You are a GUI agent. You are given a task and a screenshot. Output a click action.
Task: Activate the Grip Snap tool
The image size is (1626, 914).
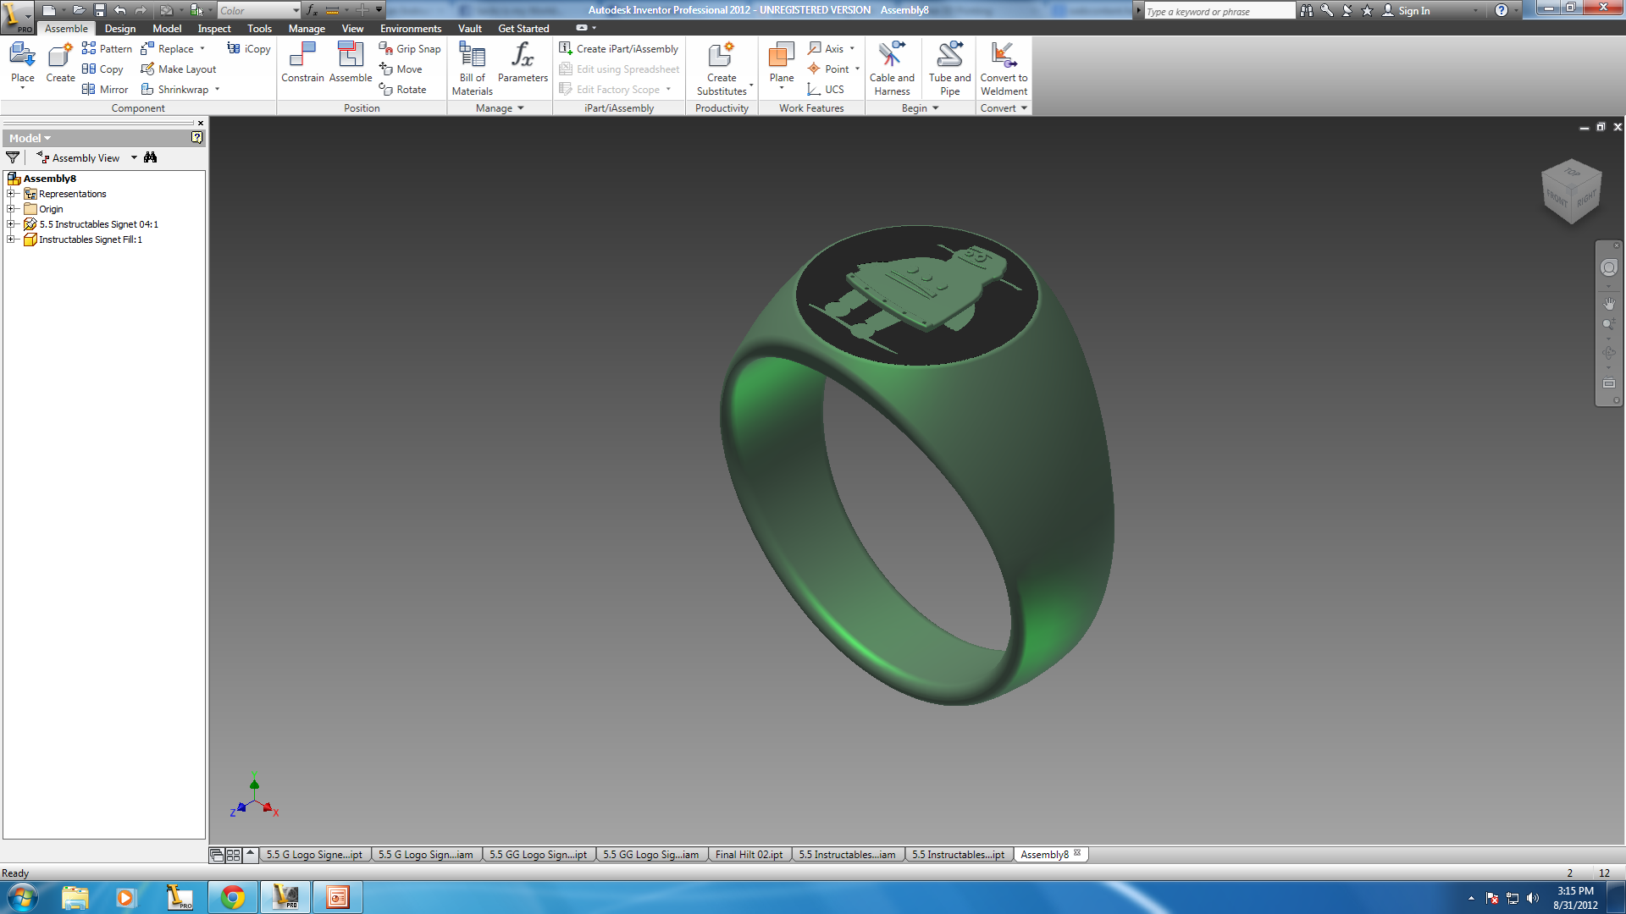point(410,49)
